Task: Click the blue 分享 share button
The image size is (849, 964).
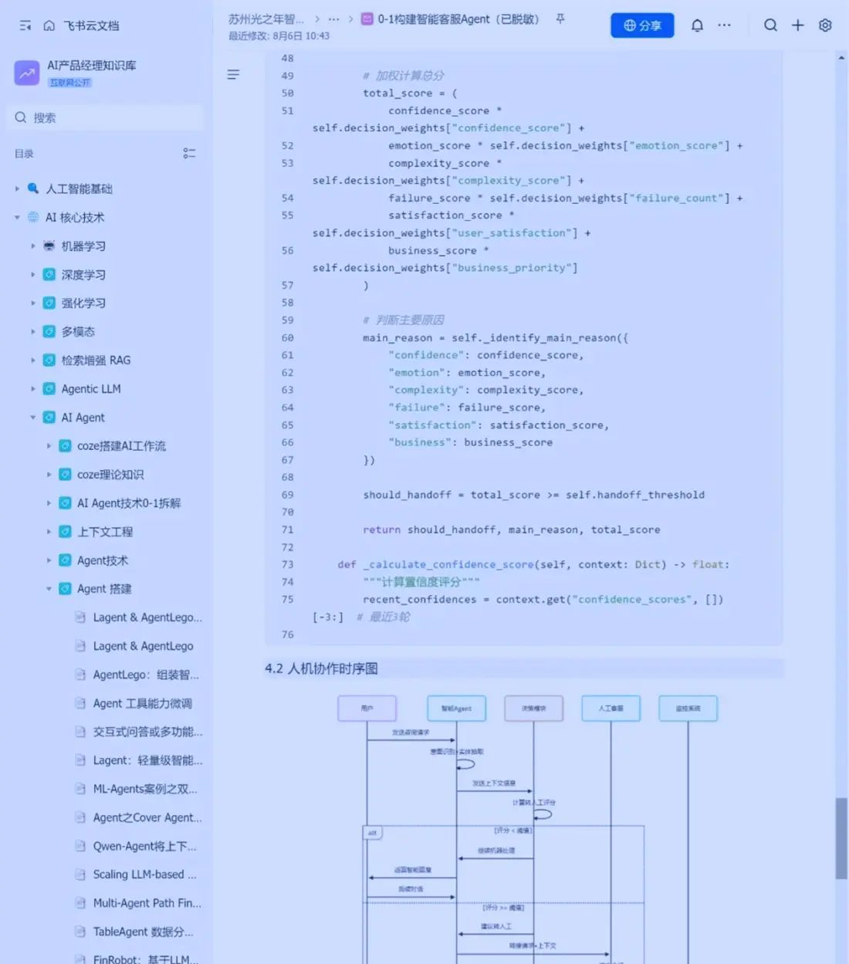Action: [642, 25]
